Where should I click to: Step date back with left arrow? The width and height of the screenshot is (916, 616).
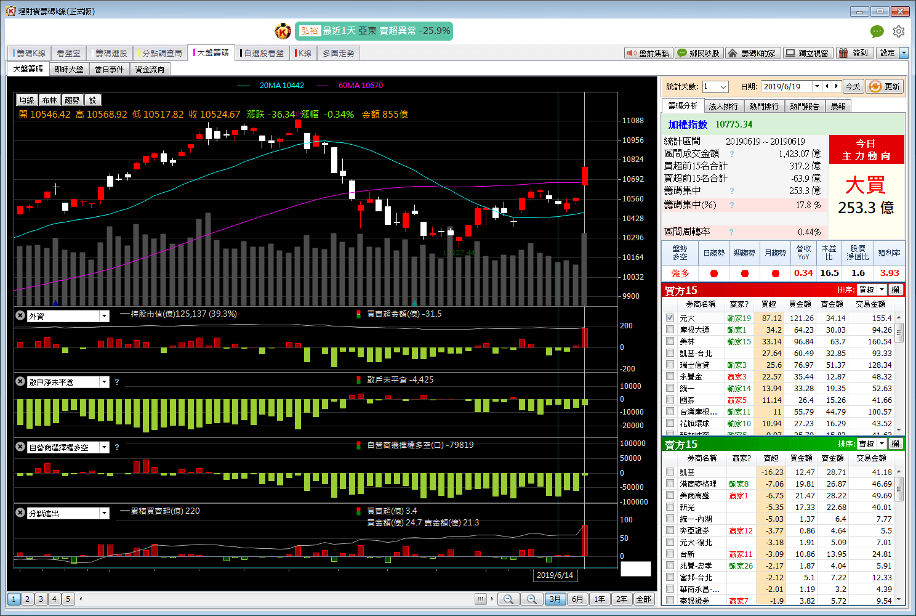pos(827,86)
